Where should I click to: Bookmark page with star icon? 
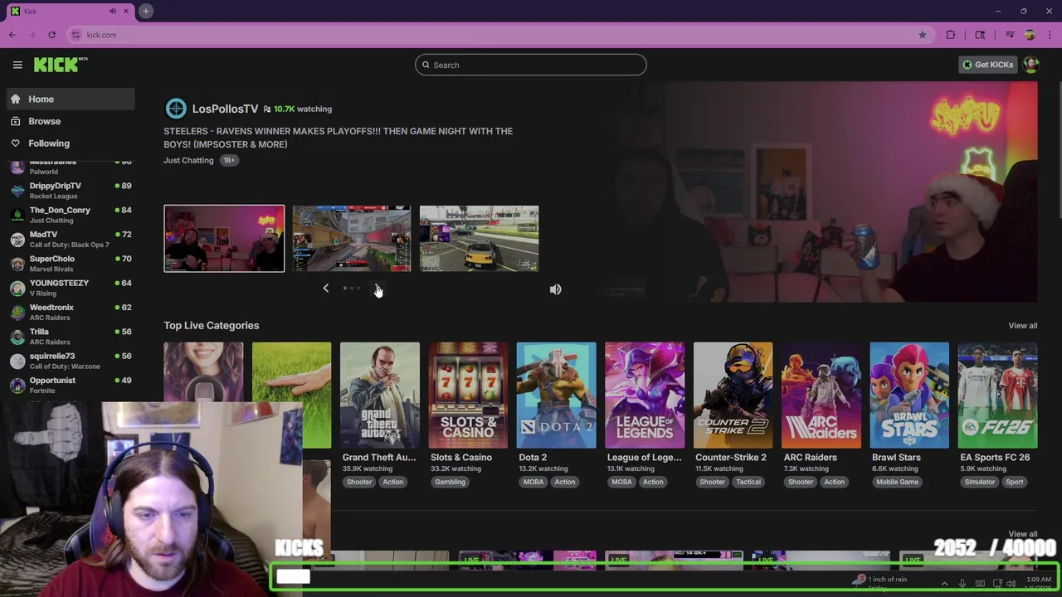coord(922,35)
